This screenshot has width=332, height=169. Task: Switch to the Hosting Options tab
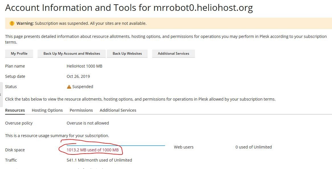[47, 110]
